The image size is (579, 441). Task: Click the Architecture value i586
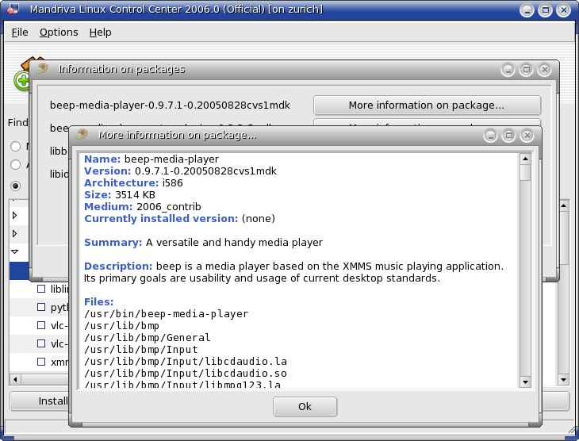click(x=172, y=183)
